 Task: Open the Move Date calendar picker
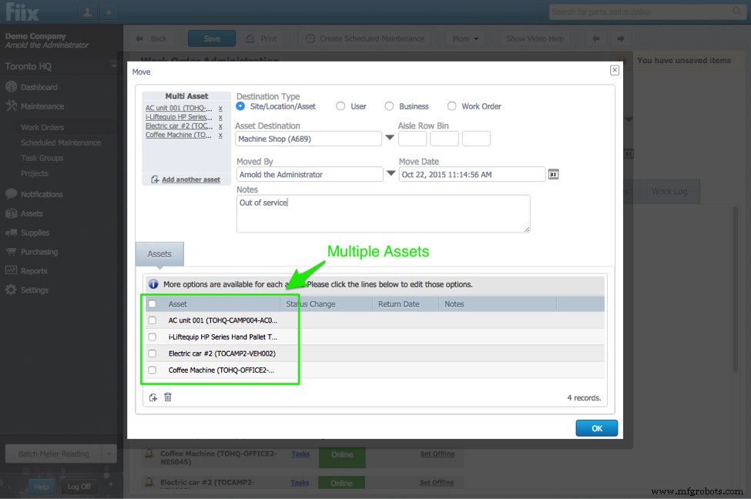pos(552,174)
